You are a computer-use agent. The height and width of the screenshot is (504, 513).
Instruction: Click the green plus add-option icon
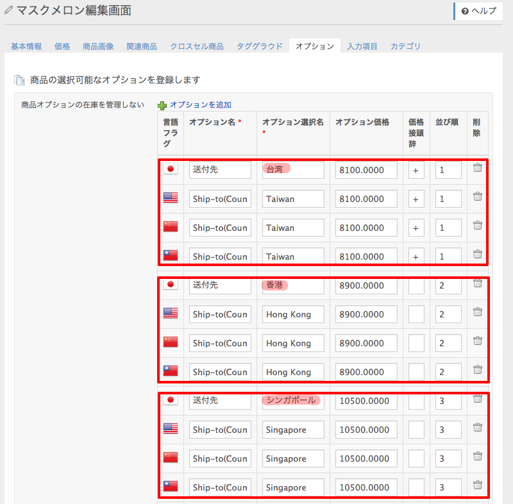point(162,105)
